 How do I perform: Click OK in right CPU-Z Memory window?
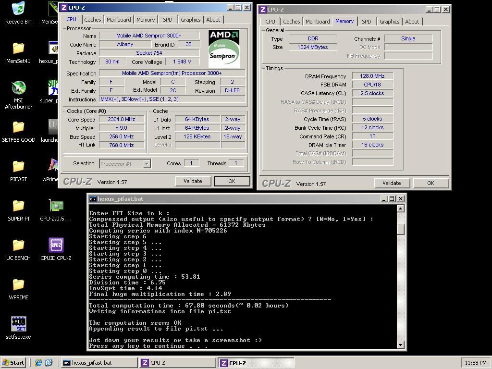[430, 183]
